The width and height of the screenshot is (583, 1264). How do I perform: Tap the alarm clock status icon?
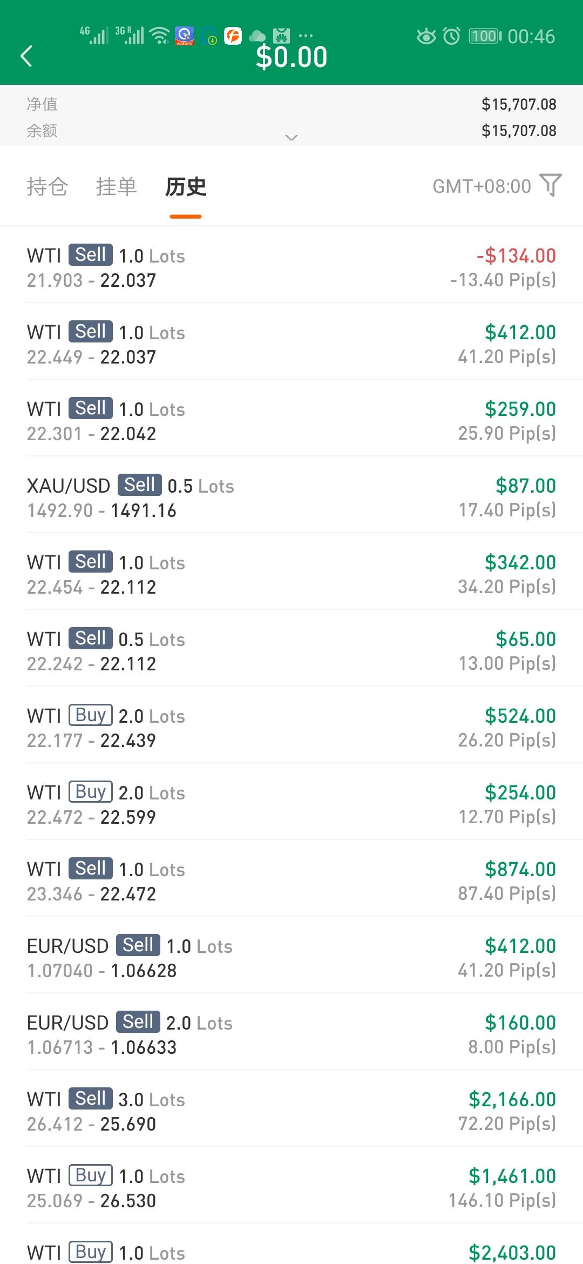tap(451, 36)
